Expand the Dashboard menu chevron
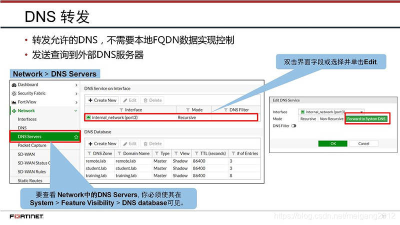The width and height of the screenshot is (400, 225). point(76,85)
